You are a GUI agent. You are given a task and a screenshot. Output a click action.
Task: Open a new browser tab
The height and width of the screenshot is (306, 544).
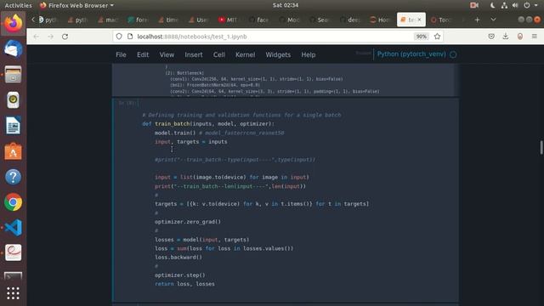[x=477, y=20]
